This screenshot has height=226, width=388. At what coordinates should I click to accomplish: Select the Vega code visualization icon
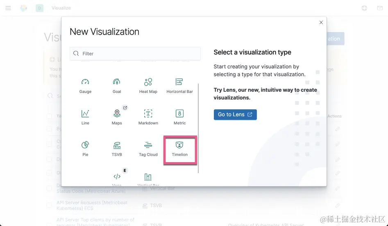point(117,176)
